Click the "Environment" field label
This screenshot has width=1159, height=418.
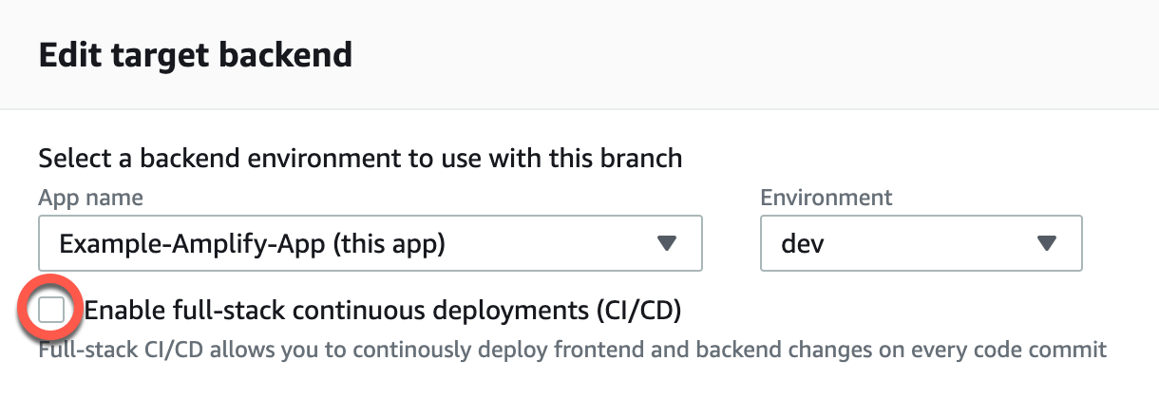pyautogui.click(x=826, y=198)
